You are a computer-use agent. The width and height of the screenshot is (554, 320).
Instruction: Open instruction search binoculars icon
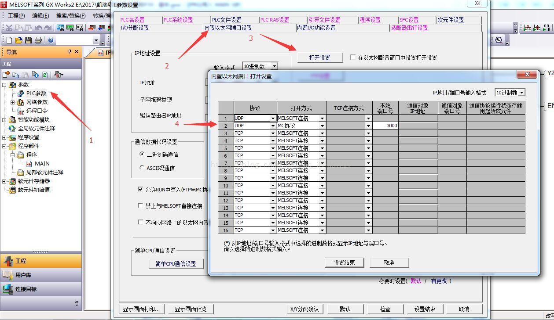click(x=70, y=28)
